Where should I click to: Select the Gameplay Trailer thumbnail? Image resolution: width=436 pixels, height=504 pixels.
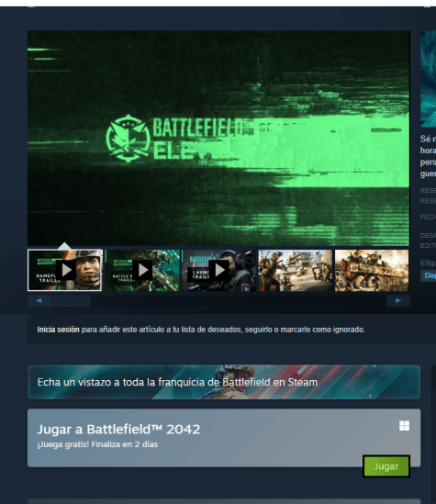(x=65, y=270)
